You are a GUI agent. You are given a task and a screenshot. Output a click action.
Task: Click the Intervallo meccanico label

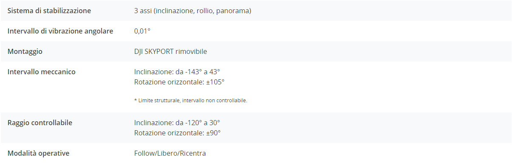[x=42, y=72]
